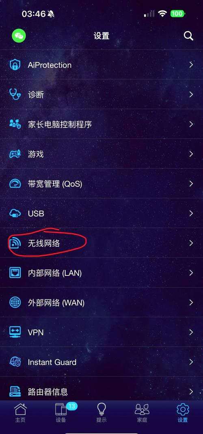Expand 家长电脑控制程序 chevron arrow
Screen dimensions: 203x434
pyautogui.click(x=191, y=124)
